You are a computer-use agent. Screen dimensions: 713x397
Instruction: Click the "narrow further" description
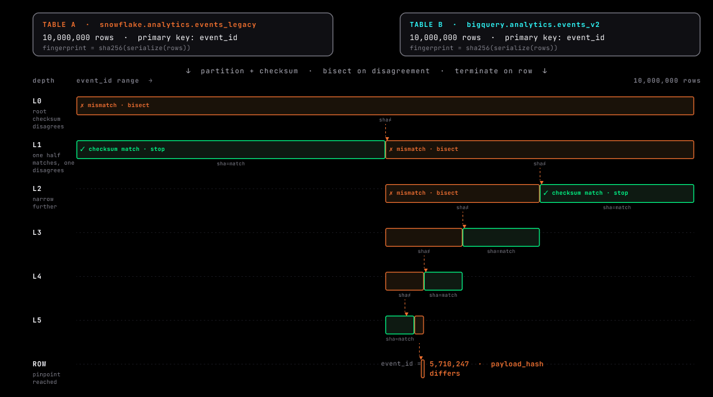click(x=44, y=203)
